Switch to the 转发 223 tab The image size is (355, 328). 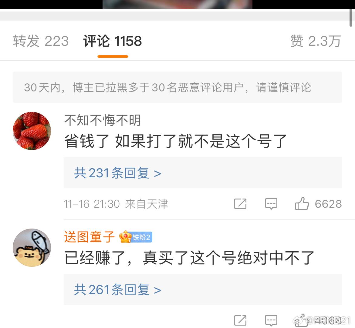point(41,41)
